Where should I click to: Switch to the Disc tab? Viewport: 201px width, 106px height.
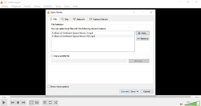[65, 19]
